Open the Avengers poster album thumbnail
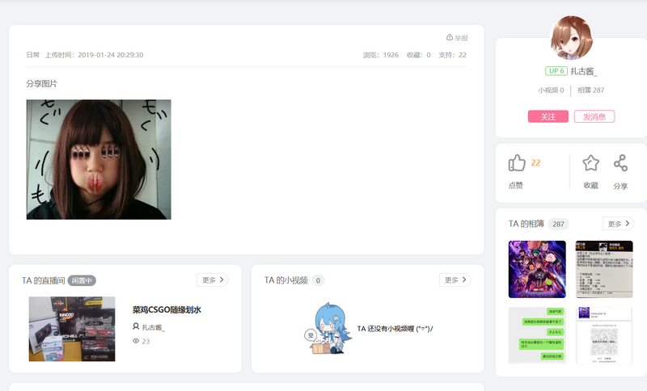647x391 pixels. [x=537, y=269]
